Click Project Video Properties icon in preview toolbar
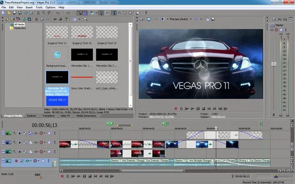 coord(142,19)
